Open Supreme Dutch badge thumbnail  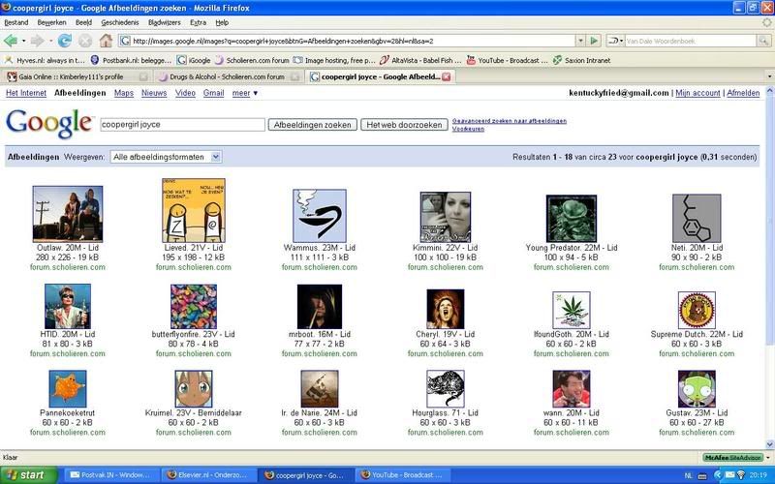697,310
